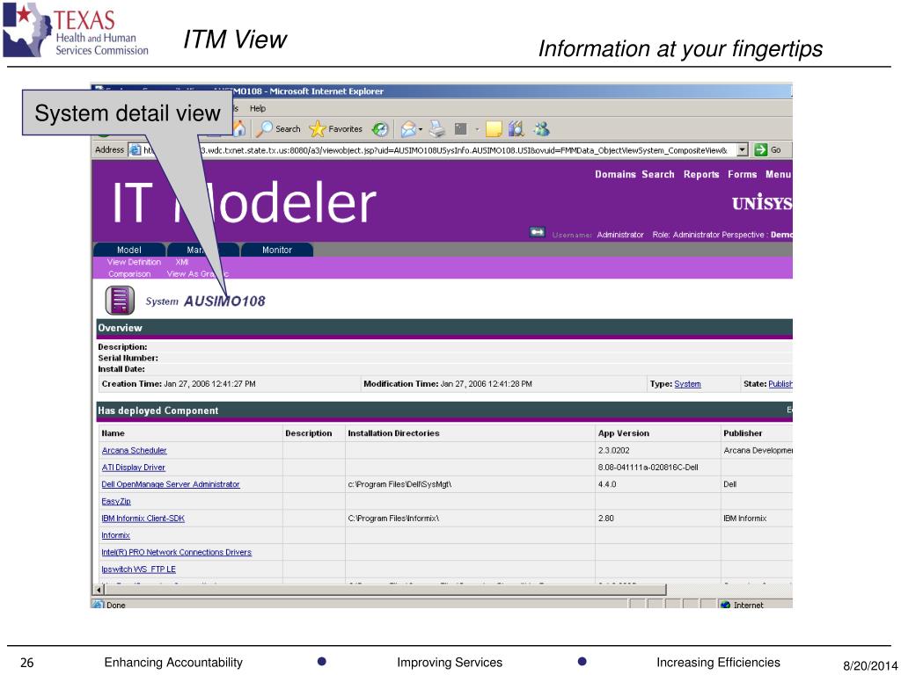Click the yellow Discuss note icon

[494, 129]
